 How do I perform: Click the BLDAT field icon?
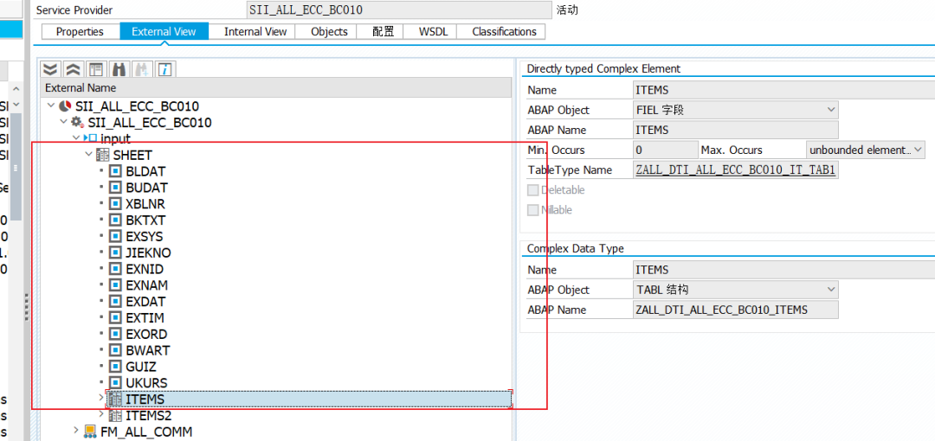coord(115,171)
